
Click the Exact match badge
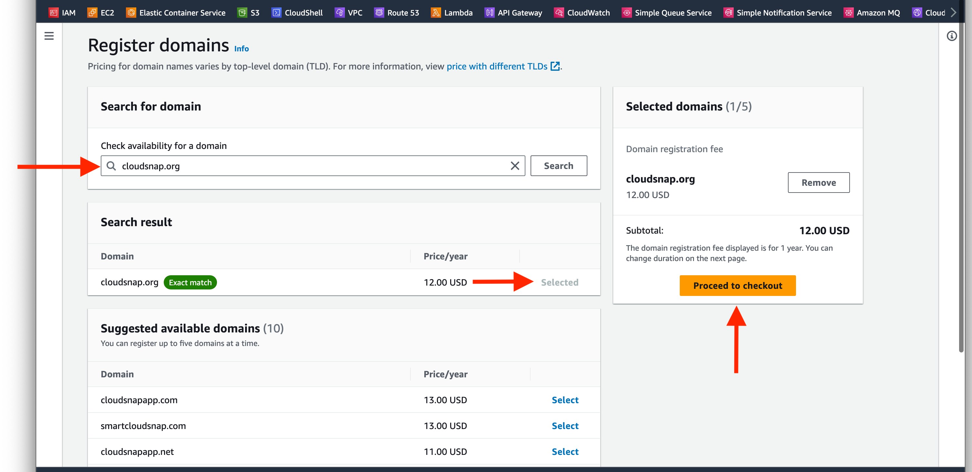click(x=190, y=282)
